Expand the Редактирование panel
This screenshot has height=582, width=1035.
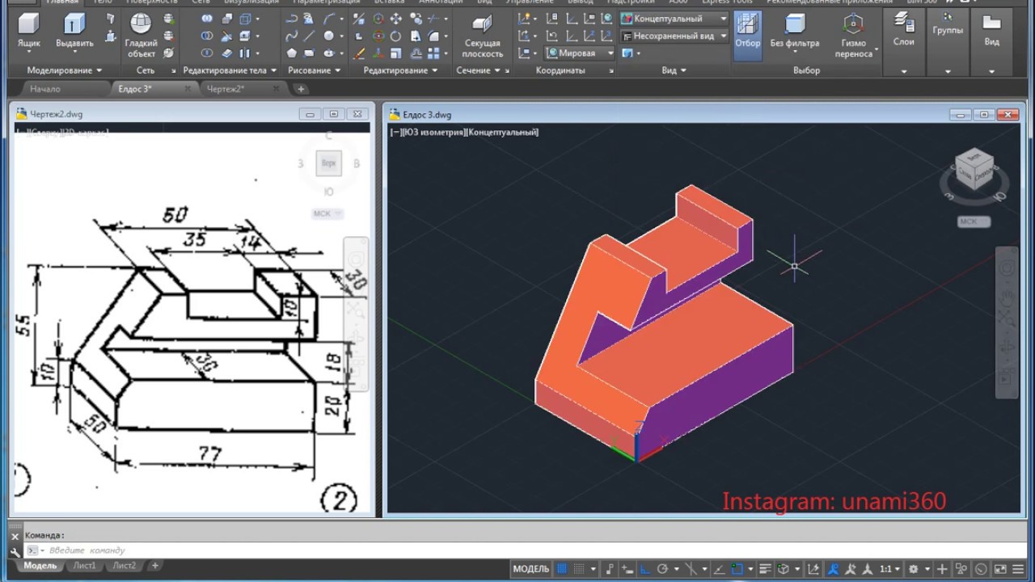[x=400, y=70]
